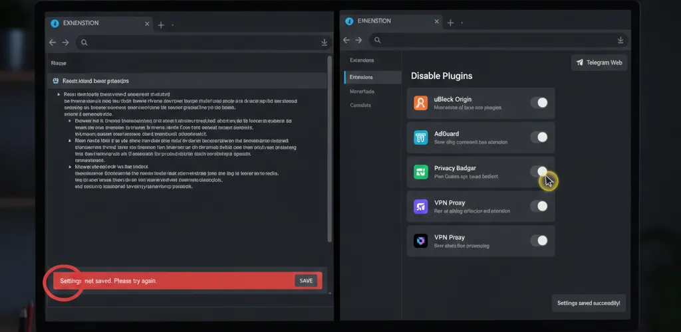
Task: Click the vertical scrollbar in the left window
Action: (329, 149)
